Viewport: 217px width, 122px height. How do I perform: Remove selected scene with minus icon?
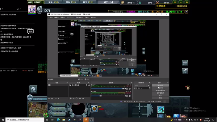tap(52, 98)
